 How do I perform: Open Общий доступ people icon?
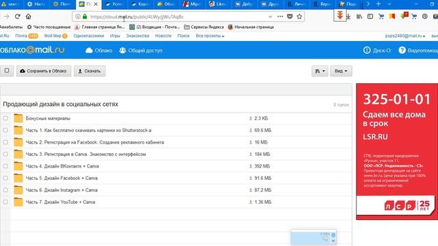tap(123, 50)
